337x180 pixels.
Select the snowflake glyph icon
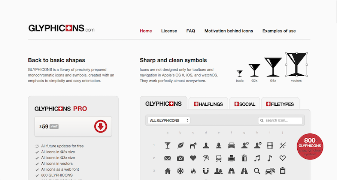[180, 171]
